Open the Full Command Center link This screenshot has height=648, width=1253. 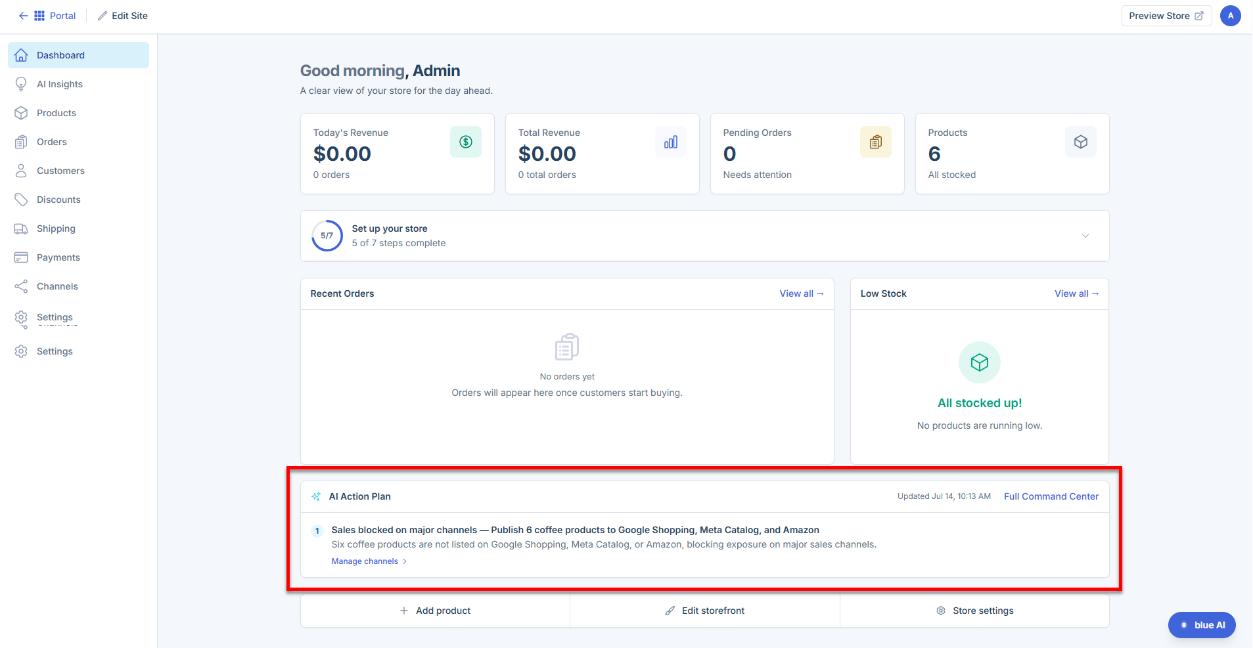(x=1051, y=496)
